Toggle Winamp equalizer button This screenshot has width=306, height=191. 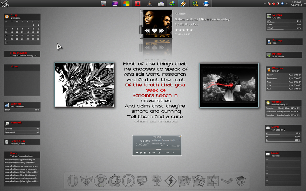175,146
